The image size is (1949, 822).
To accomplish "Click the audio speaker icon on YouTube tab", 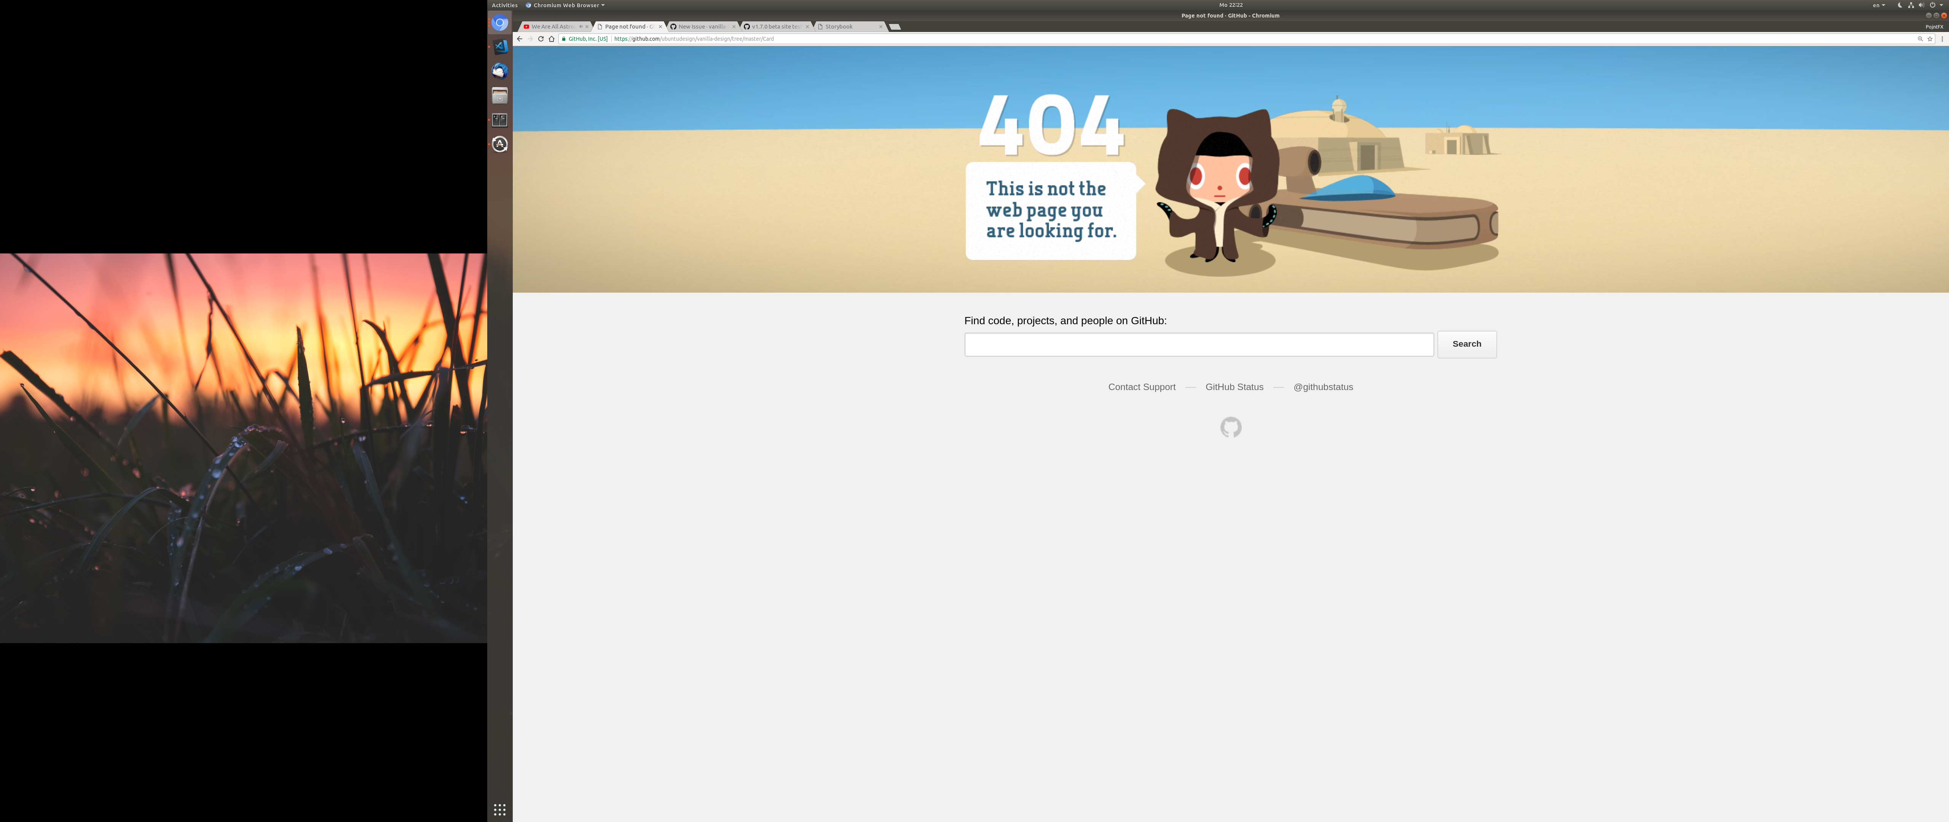I will tap(580, 27).
